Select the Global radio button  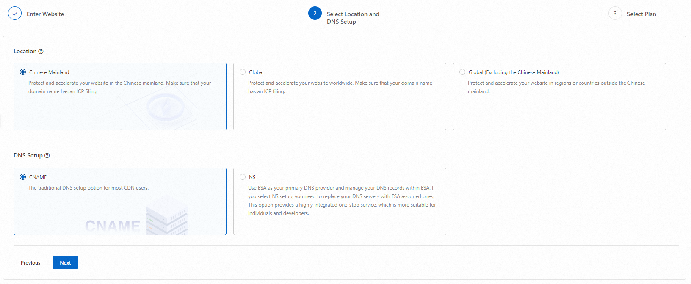click(243, 72)
